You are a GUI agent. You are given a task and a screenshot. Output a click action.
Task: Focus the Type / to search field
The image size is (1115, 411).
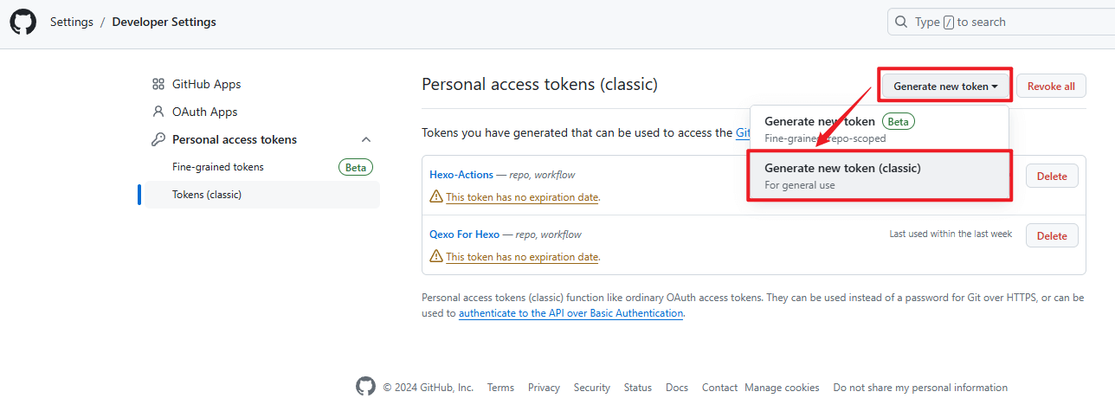point(1004,22)
